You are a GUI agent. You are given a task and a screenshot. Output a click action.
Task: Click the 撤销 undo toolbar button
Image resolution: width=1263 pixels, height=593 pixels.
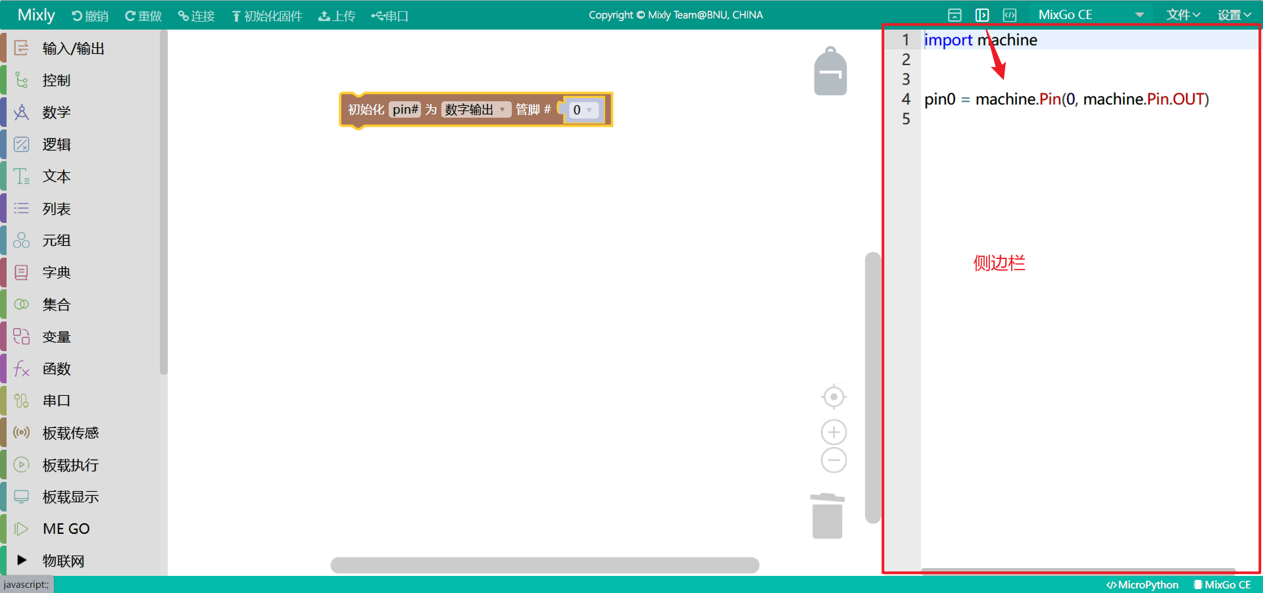tap(90, 16)
